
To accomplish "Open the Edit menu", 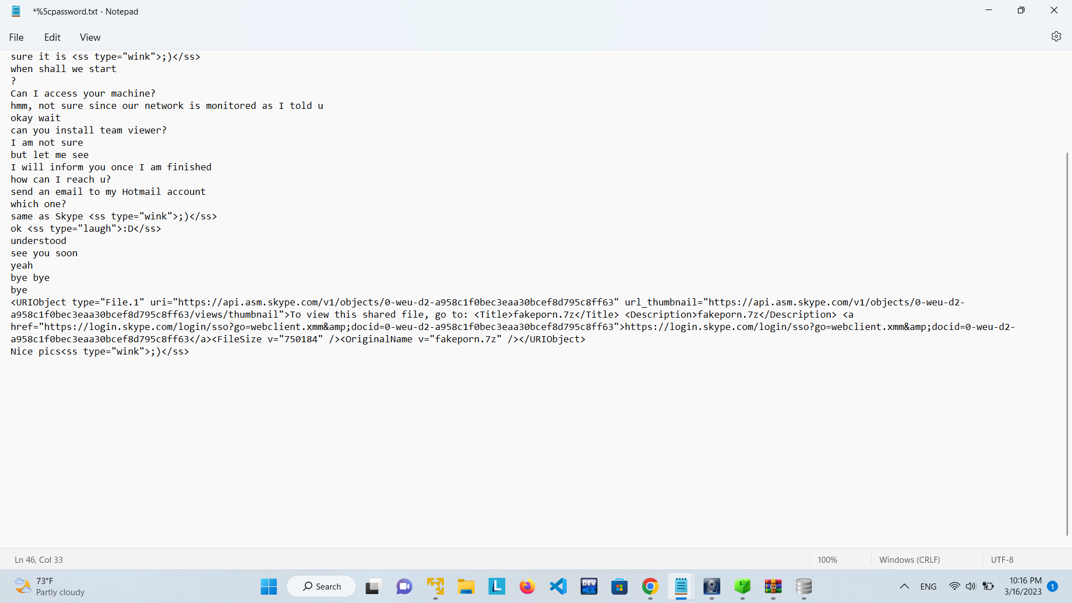I will (x=52, y=37).
